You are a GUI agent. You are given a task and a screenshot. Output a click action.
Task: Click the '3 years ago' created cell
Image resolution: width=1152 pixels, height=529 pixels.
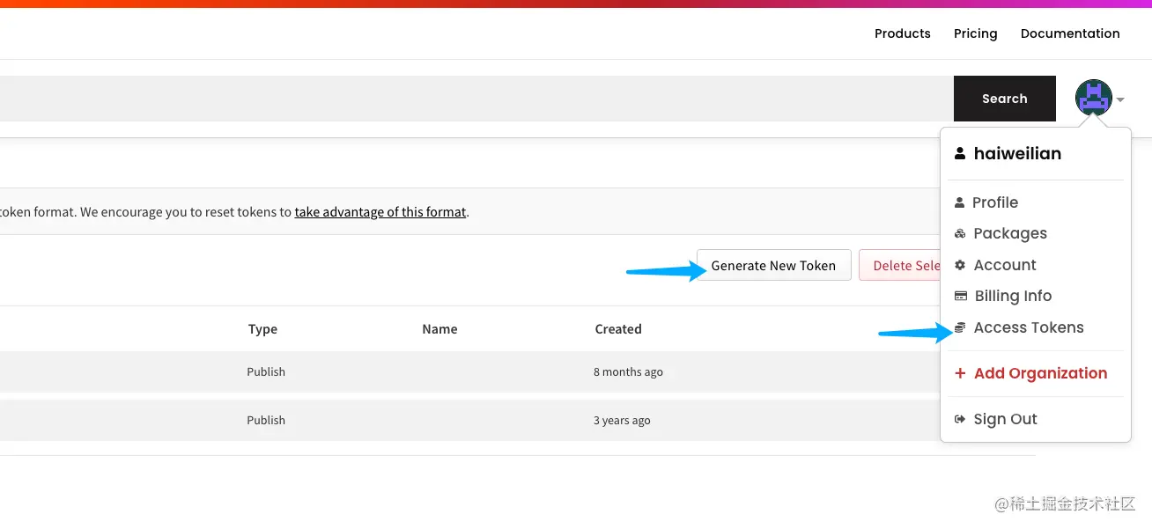622,421
